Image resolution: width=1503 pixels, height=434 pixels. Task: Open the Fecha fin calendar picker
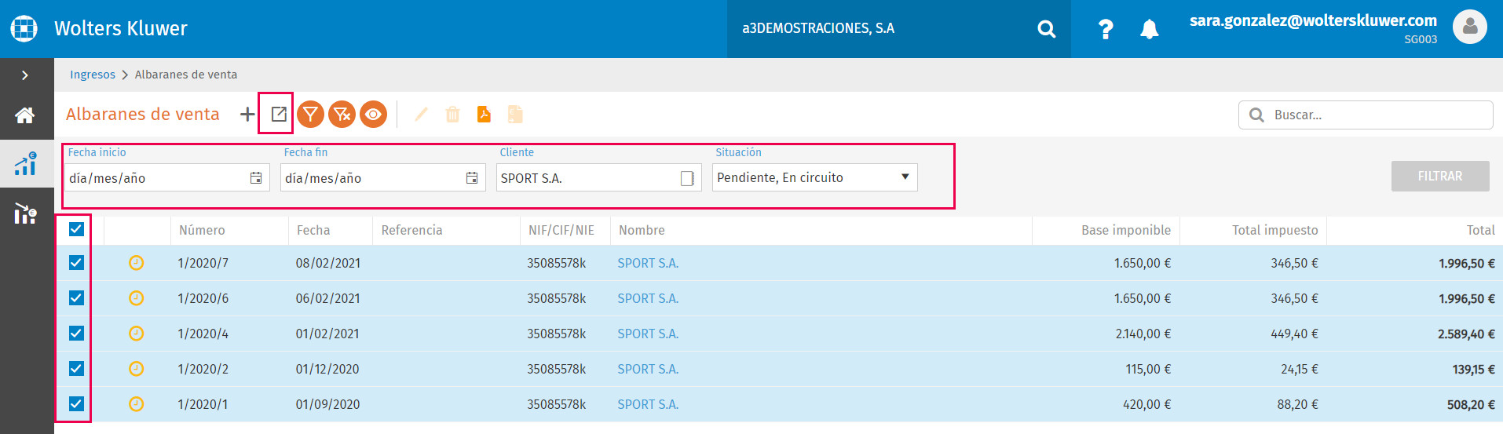point(472,178)
